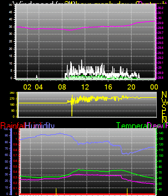
Task: Click the magenta 30.2 pressure axis value
Action: coord(161,8)
